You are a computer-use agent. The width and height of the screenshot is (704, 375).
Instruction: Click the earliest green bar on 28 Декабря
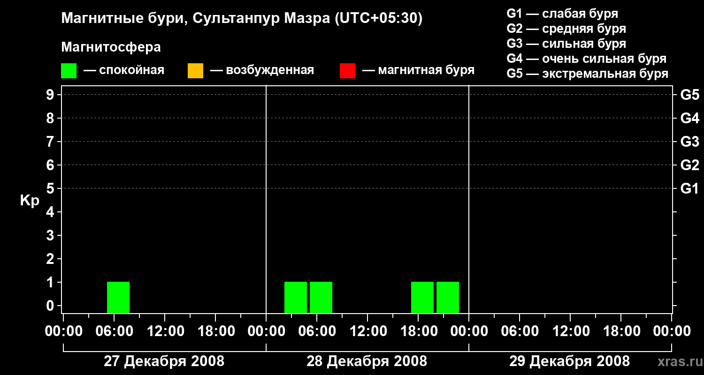pyautogui.click(x=296, y=297)
